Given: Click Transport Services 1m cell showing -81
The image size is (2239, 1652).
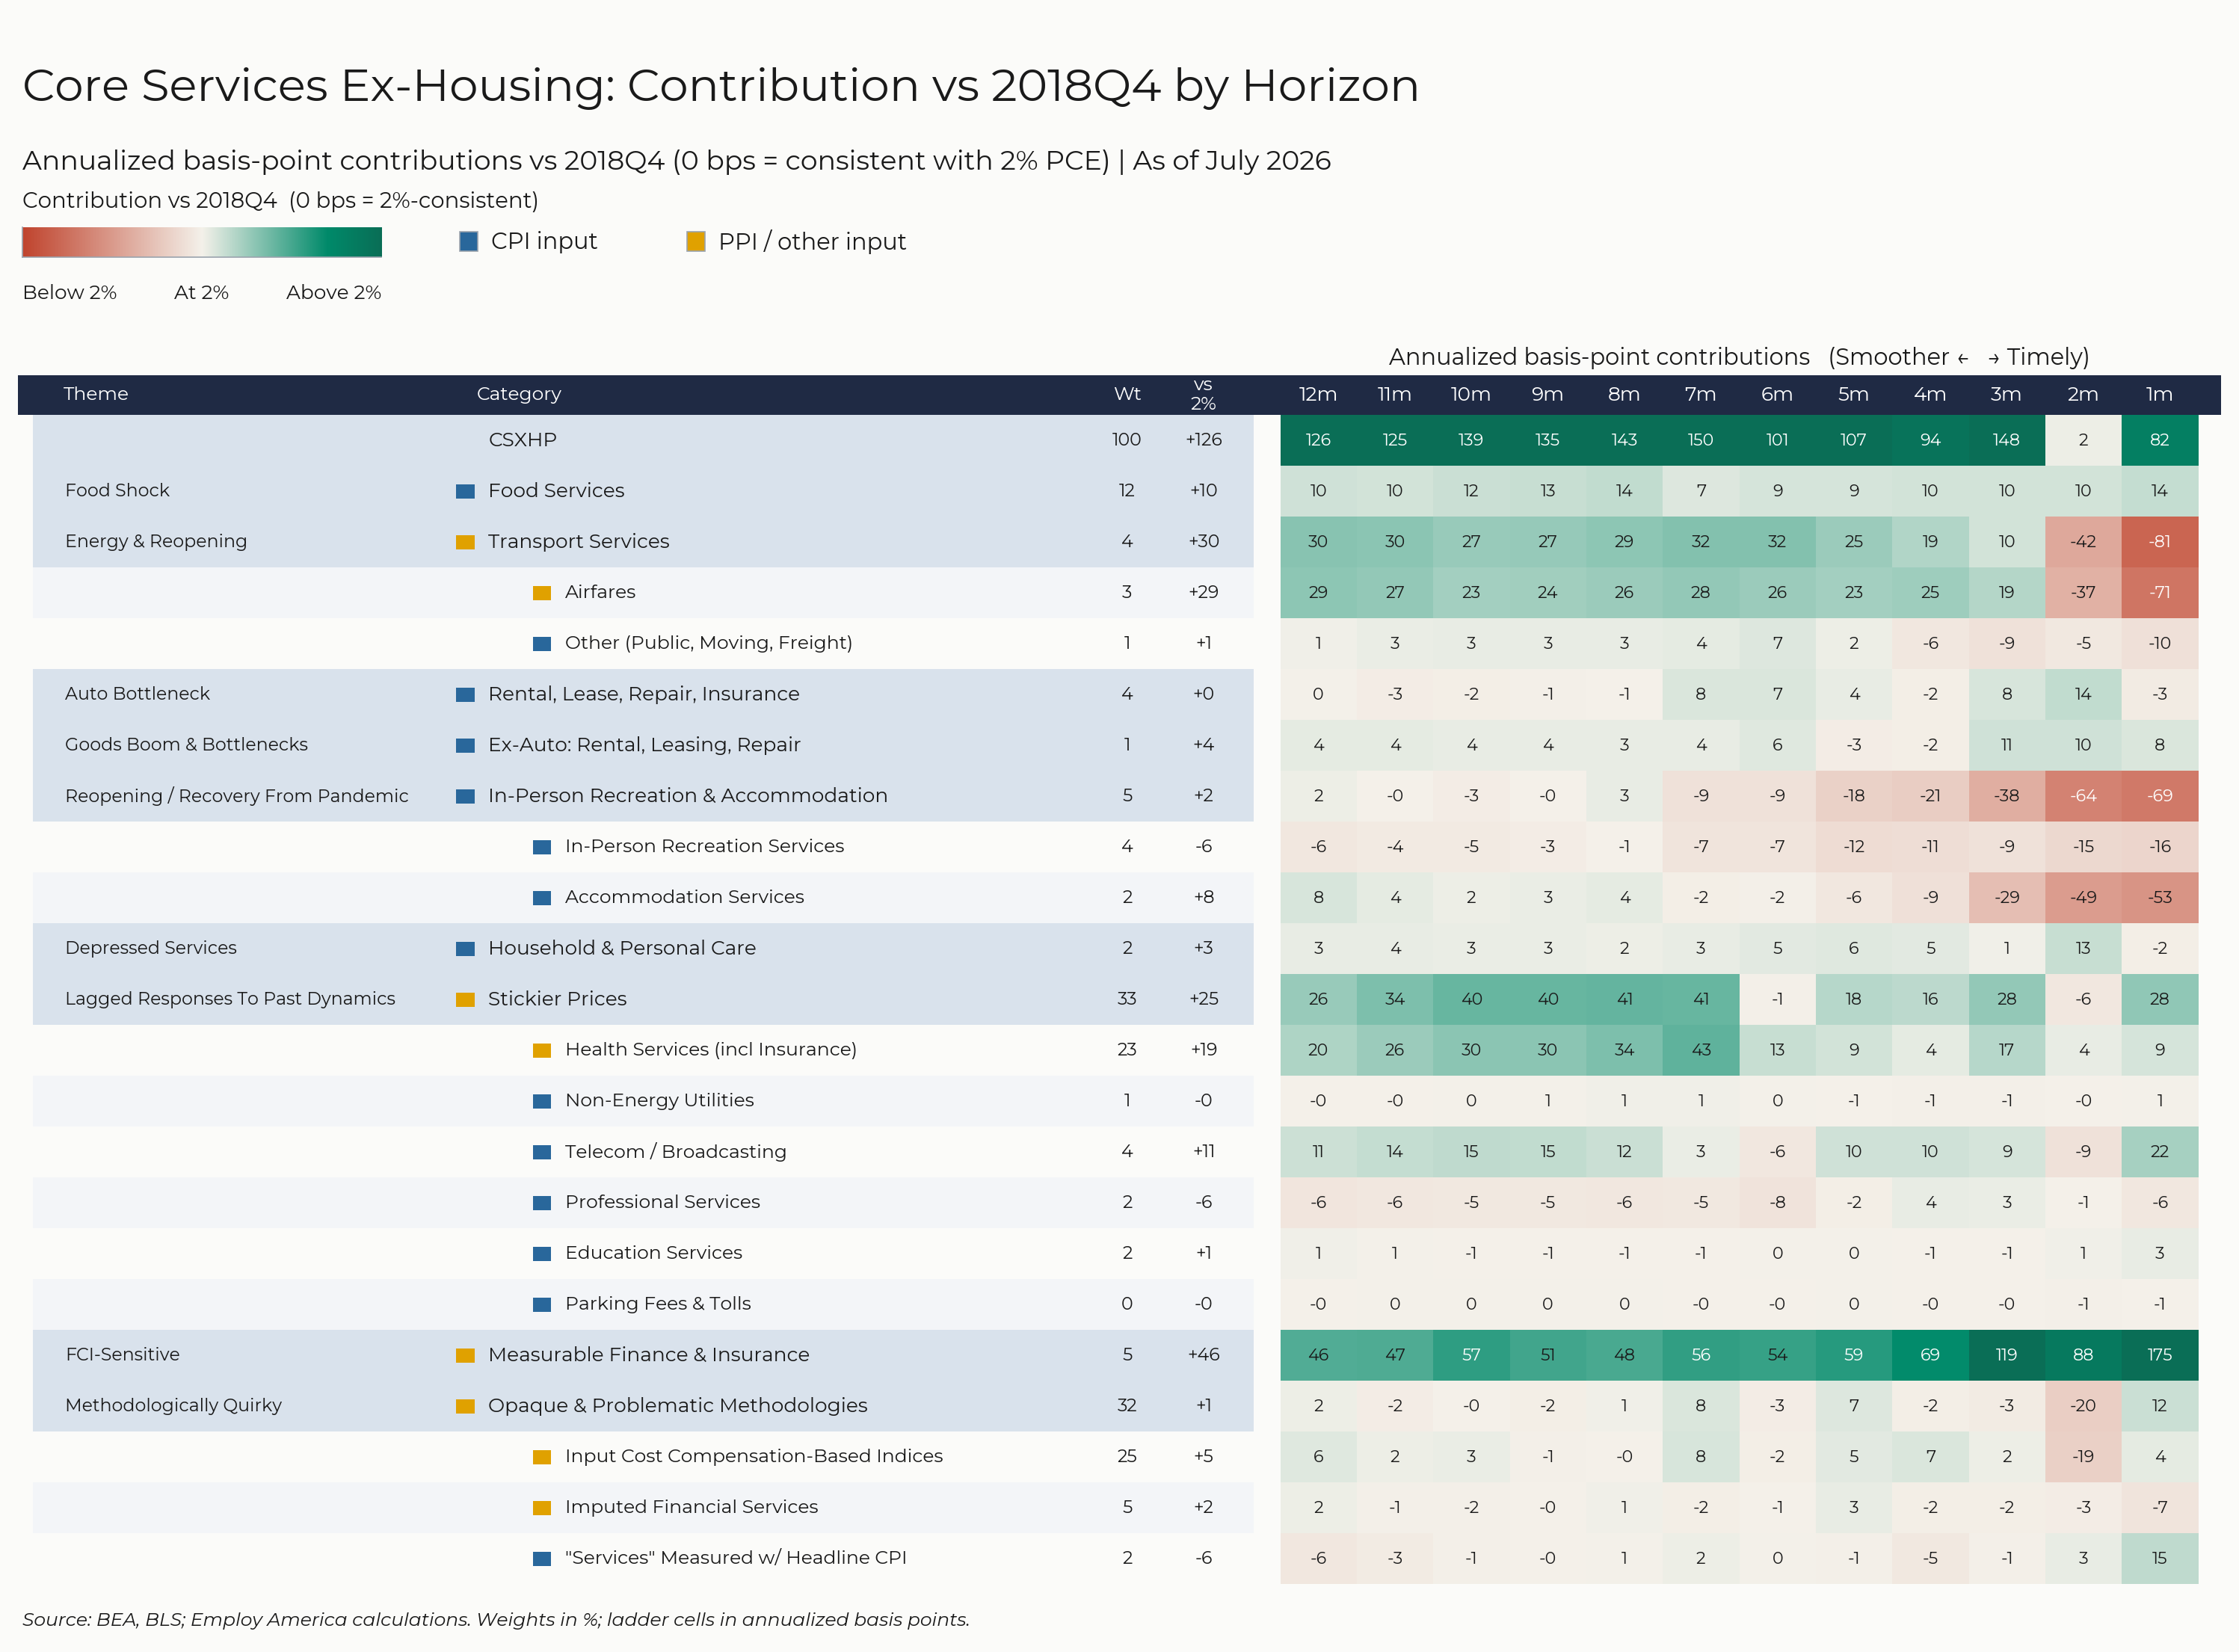Looking at the screenshot, I should (x=2160, y=542).
